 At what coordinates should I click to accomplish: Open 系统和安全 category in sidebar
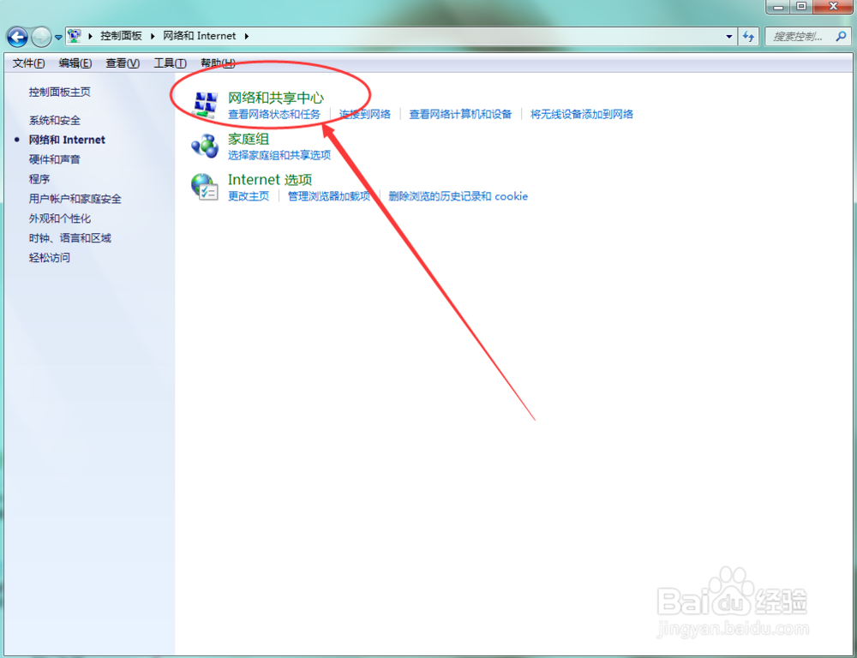55,120
